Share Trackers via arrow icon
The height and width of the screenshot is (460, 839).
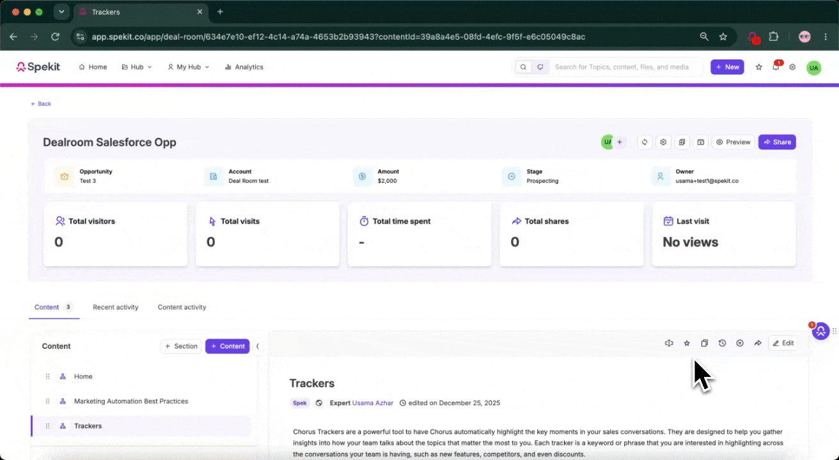[758, 343]
